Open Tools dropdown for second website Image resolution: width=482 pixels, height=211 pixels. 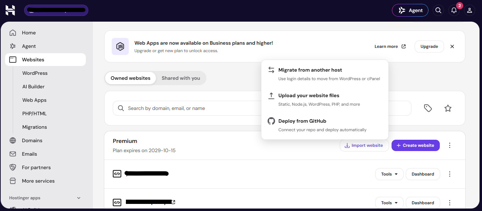coord(389,203)
